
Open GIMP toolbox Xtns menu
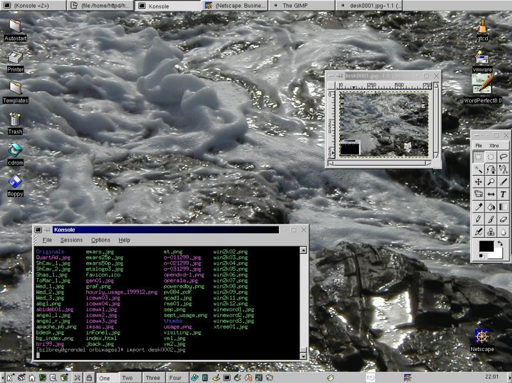(x=493, y=146)
